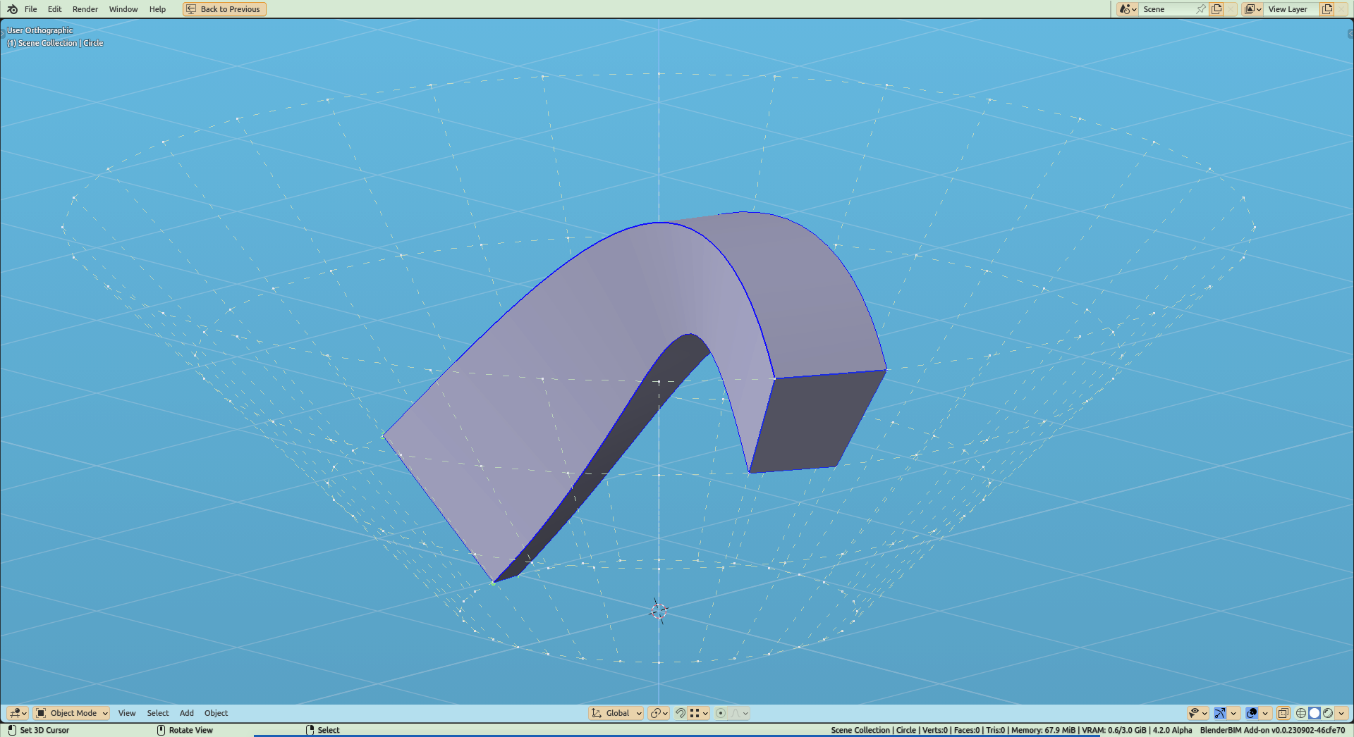This screenshot has width=1354, height=737.
Task: Open the editor type selector button
Action: (x=18, y=713)
